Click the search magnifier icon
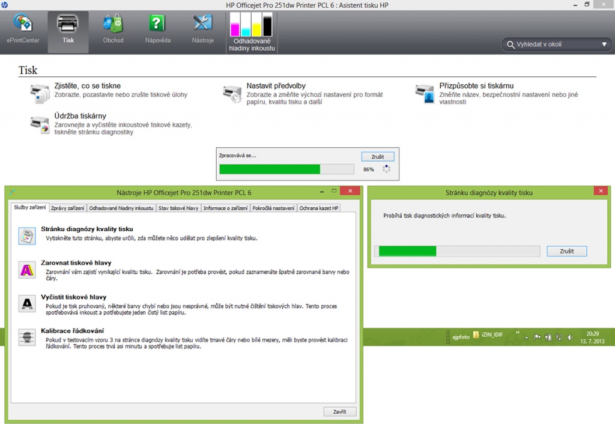The height and width of the screenshot is (424, 615). [510, 44]
